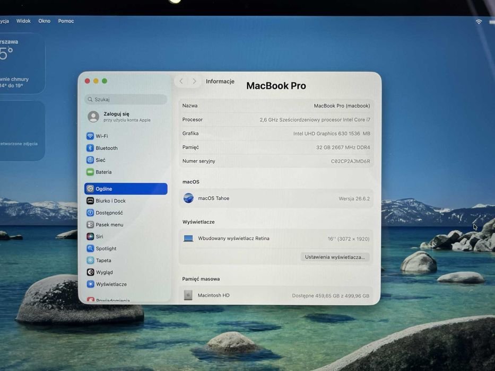The width and height of the screenshot is (495, 371).
Task: Go forward using the right chevron
Action: pos(195,81)
